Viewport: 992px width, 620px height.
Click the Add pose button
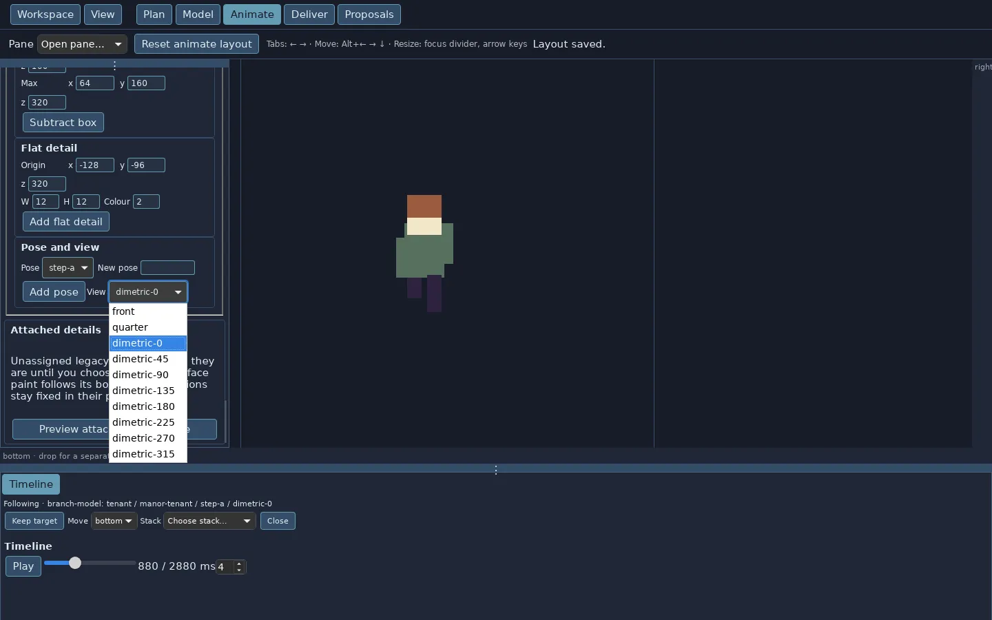[x=54, y=292]
